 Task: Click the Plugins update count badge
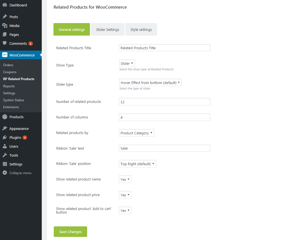[x=25, y=138]
